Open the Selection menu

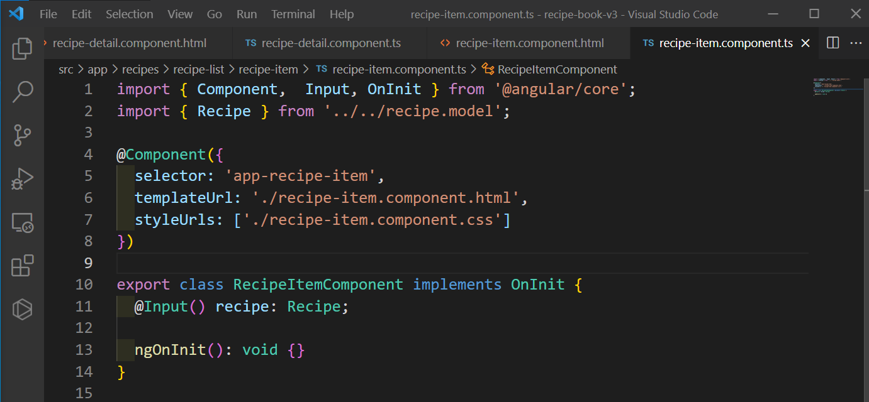click(x=129, y=14)
